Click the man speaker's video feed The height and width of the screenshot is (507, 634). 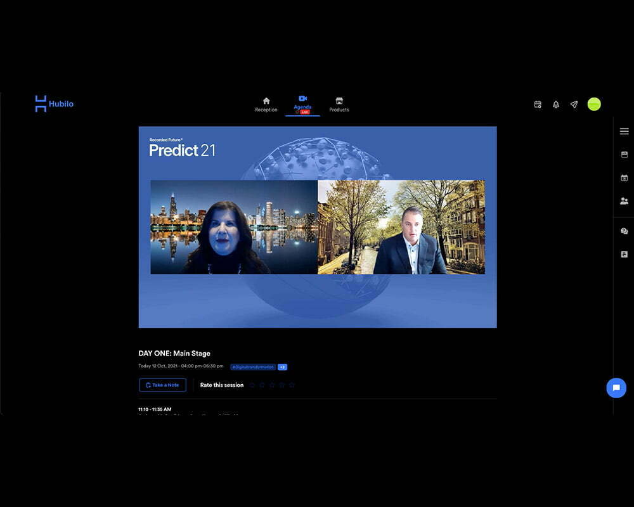coord(401,227)
